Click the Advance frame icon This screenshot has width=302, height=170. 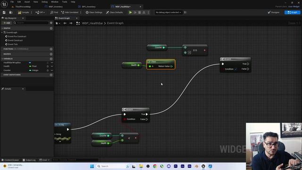(x=135, y=12)
